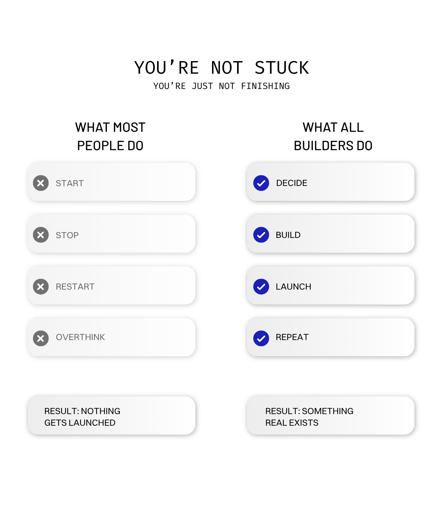Click the REPEAT text label
Image resolution: width=443 pixels, height=526 pixels.
click(x=292, y=337)
